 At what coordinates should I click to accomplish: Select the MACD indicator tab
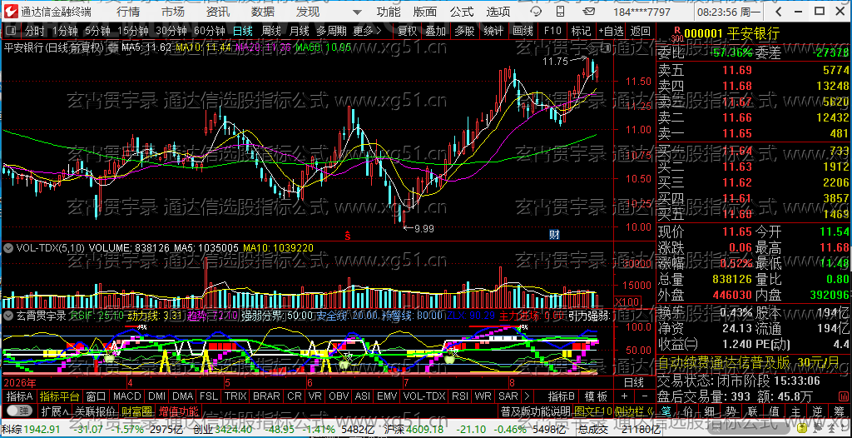click(126, 396)
